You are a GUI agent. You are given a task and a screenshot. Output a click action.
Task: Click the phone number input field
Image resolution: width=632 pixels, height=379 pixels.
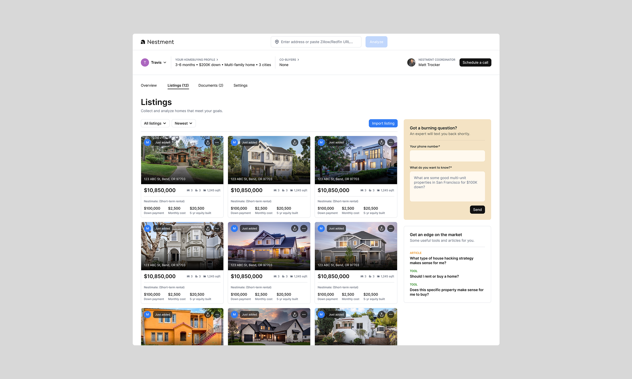[447, 156]
